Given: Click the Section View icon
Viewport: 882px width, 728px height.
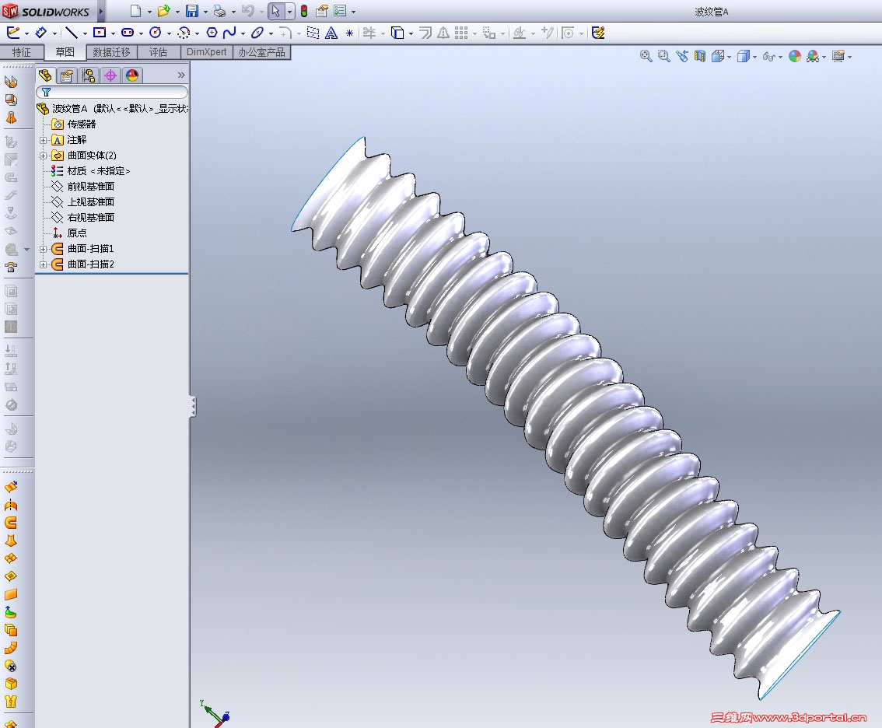Looking at the screenshot, I should click(x=700, y=56).
